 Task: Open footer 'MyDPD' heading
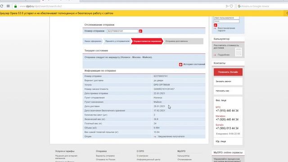181,151
